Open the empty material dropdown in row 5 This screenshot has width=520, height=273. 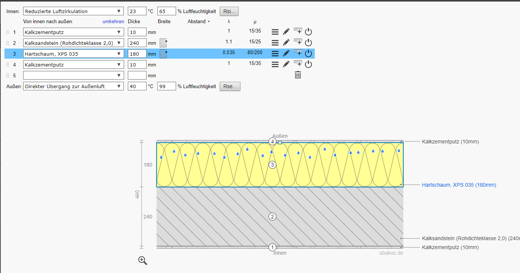(73, 75)
